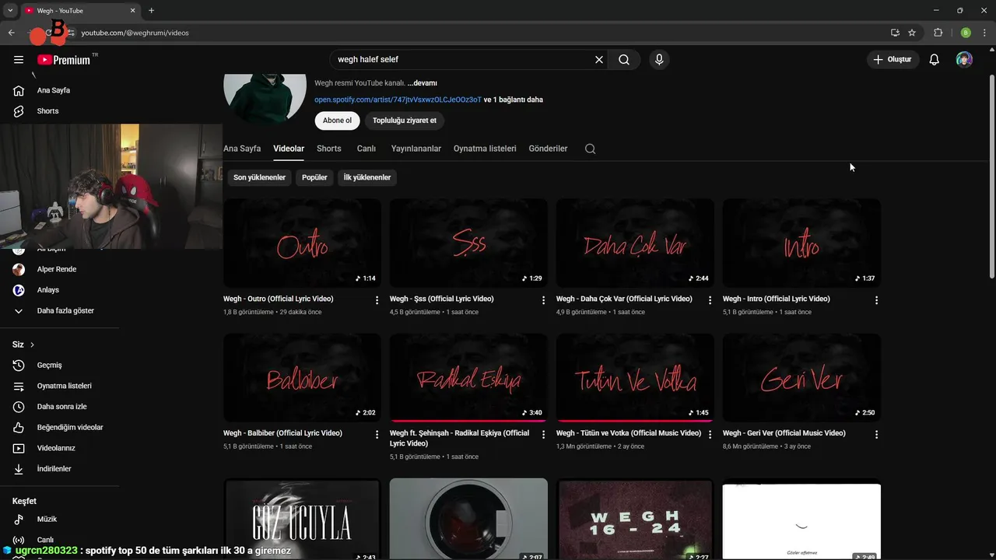
Task: Switch to channel Ana Sayfa tab
Action: (x=242, y=149)
